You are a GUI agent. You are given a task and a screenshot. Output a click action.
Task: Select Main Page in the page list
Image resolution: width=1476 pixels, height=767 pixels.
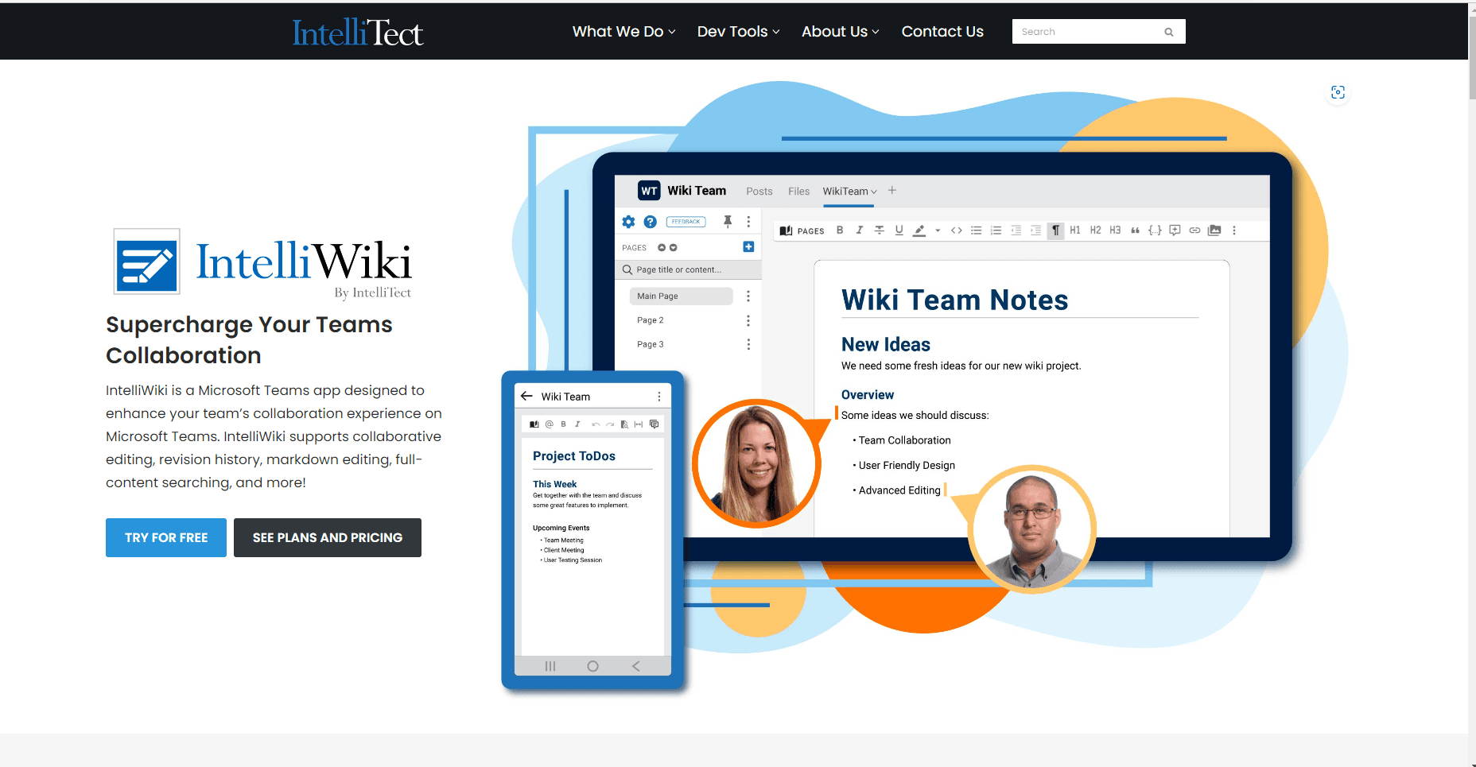coord(681,296)
